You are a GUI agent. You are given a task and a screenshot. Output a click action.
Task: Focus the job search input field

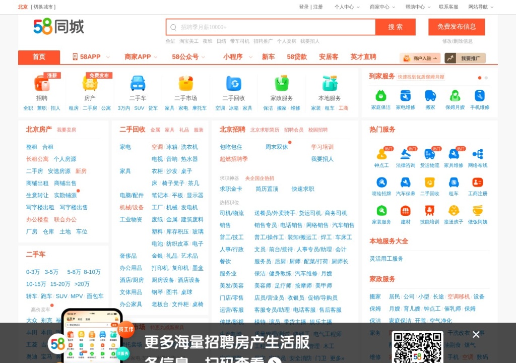click(x=271, y=27)
